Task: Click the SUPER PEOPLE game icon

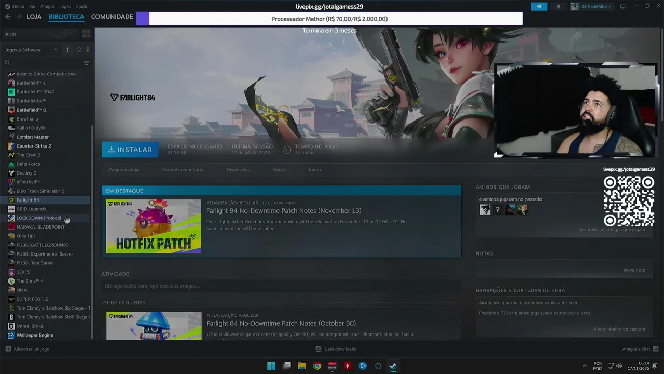Action: click(x=11, y=299)
